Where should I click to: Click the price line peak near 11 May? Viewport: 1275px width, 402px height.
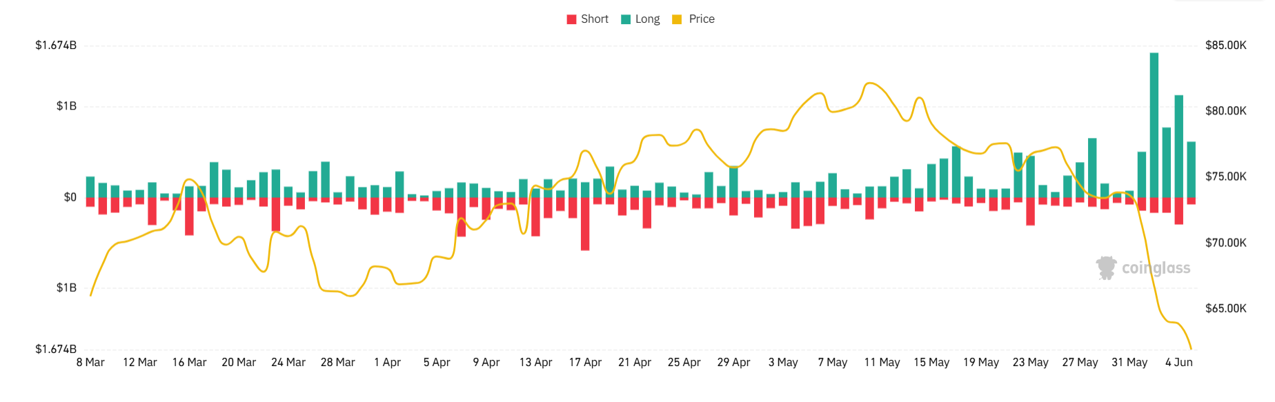871,83
